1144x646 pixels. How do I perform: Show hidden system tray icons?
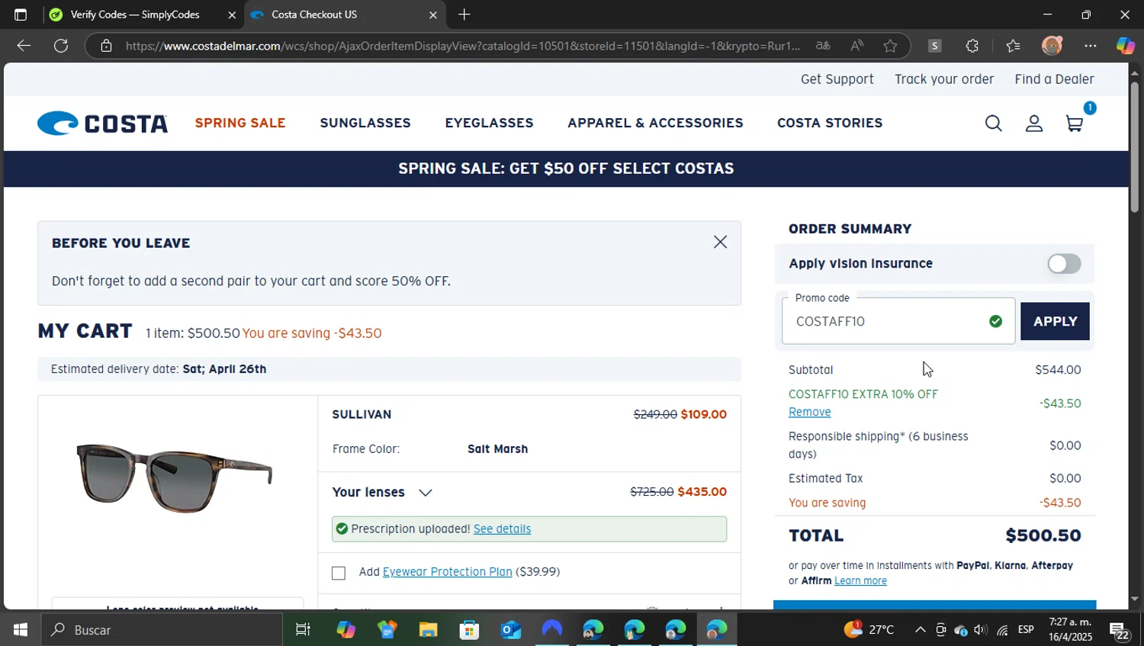click(921, 630)
